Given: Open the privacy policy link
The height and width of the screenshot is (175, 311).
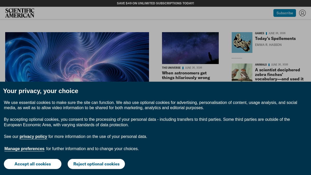Looking at the screenshot, I should (33, 137).
